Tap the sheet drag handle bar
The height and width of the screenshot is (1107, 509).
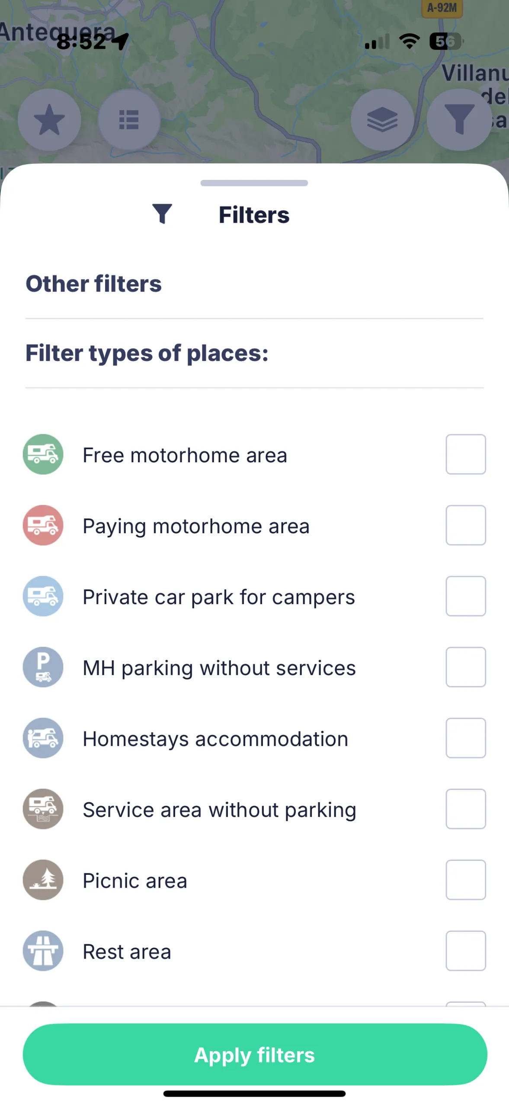(x=254, y=183)
